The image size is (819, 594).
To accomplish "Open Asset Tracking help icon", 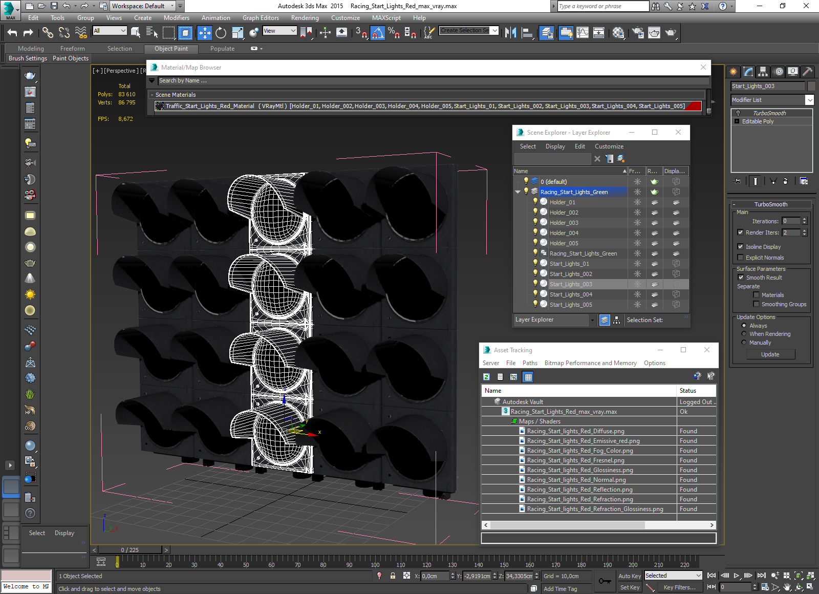I will (x=697, y=376).
